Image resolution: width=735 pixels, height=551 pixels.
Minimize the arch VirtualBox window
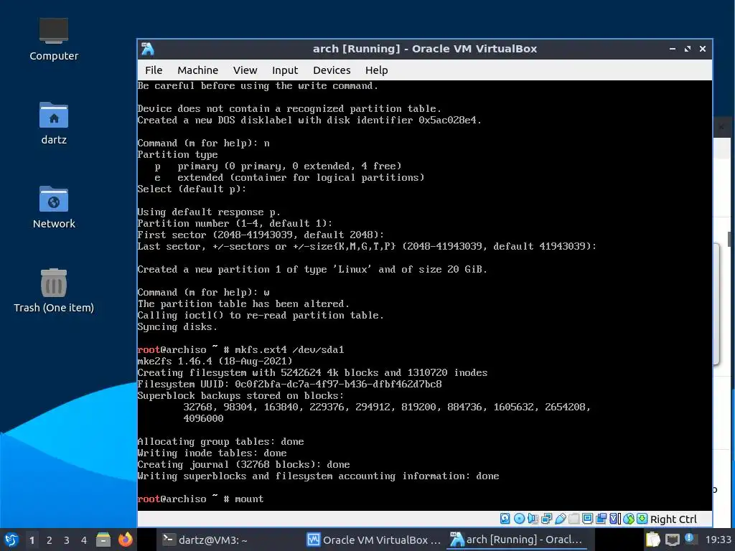[672, 49]
